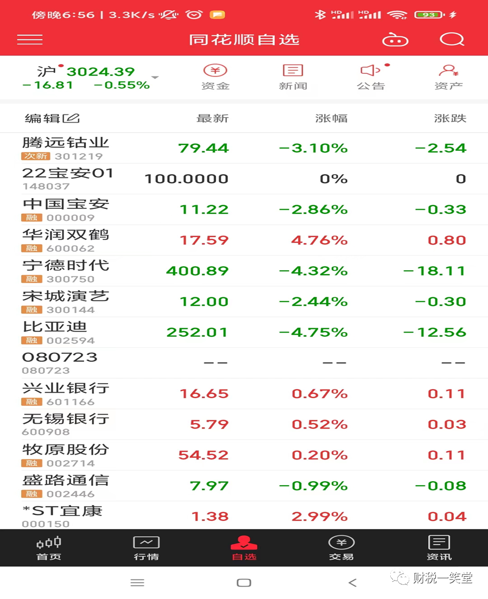488x599 pixels.
Task: Tap the 融 tag beside 300144
Action: [31, 309]
